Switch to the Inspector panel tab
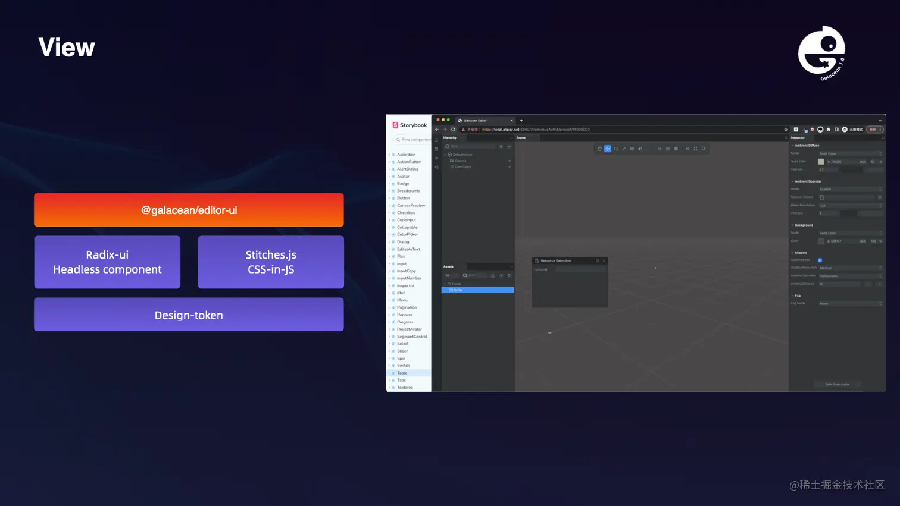This screenshot has height=506, width=900. [798, 138]
